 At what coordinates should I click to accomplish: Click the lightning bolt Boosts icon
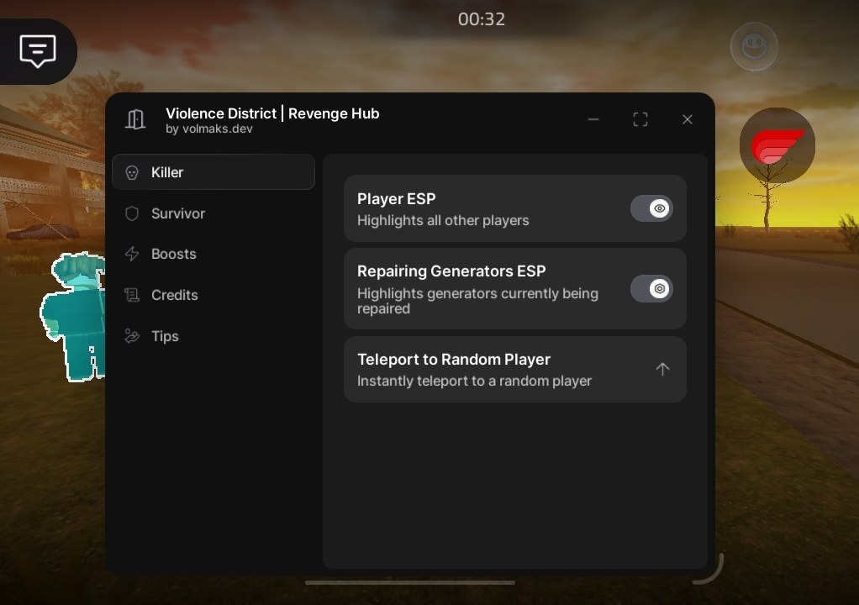[x=131, y=254]
